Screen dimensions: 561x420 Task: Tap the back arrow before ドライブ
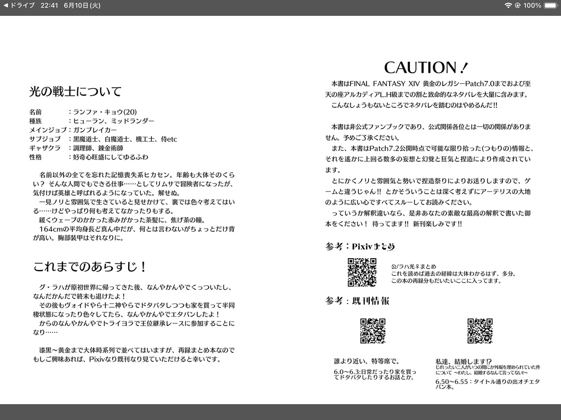click(x=5, y=5)
